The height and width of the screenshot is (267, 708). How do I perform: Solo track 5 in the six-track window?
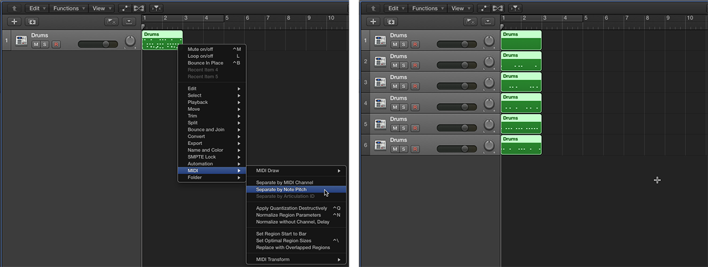(403, 128)
